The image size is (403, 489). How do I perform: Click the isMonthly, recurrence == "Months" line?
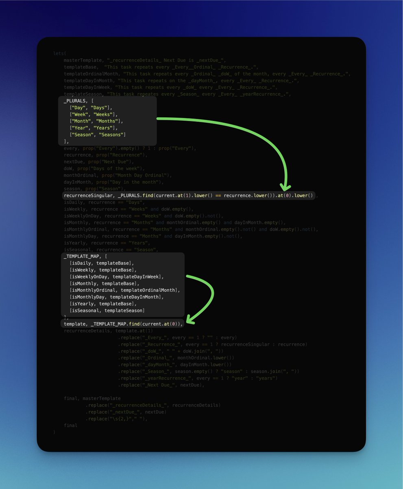coord(174,222)
